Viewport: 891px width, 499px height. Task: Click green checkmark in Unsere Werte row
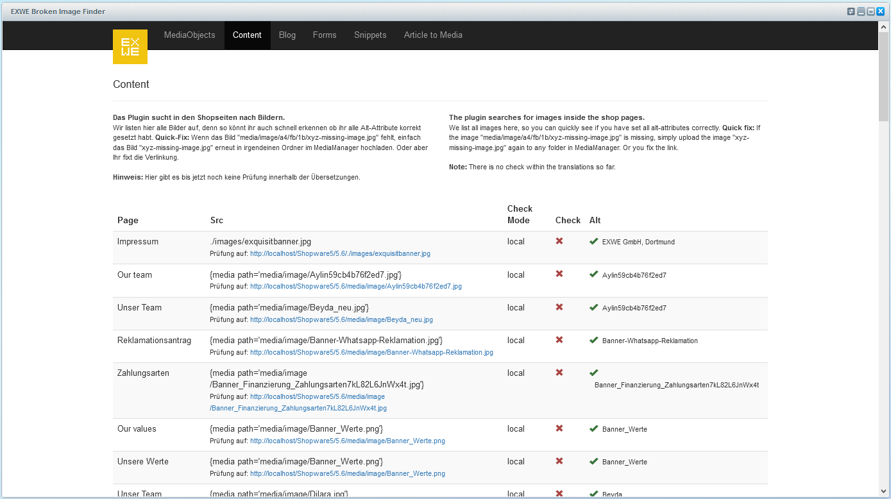tap(594, 461)
